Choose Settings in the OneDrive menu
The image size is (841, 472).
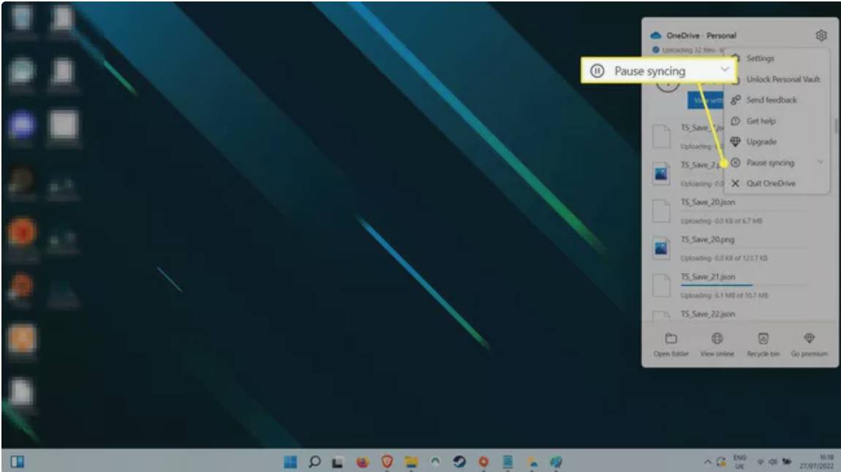point(760,58)
